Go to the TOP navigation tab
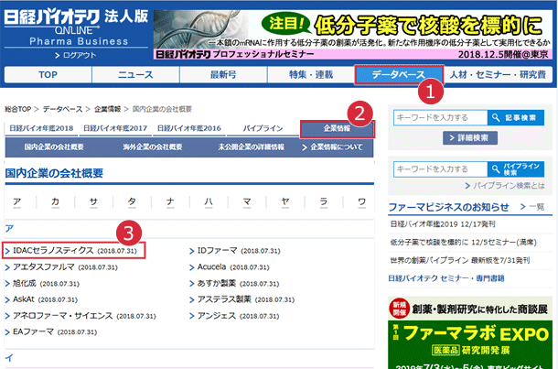This screenshot has height=369, width=558. (48, 75)
